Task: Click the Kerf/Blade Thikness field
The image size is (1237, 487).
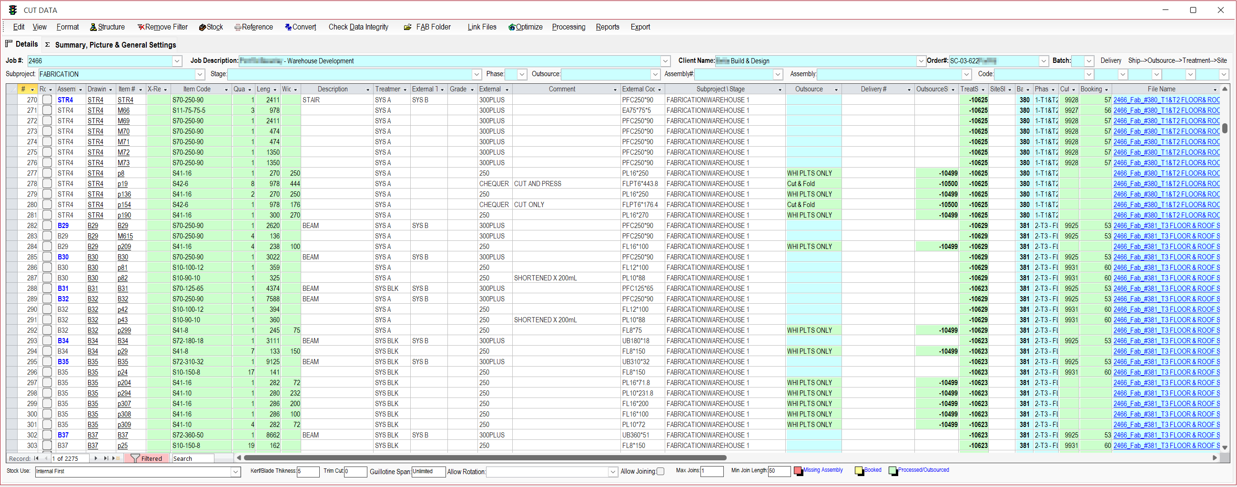Action: click(308, 472)
